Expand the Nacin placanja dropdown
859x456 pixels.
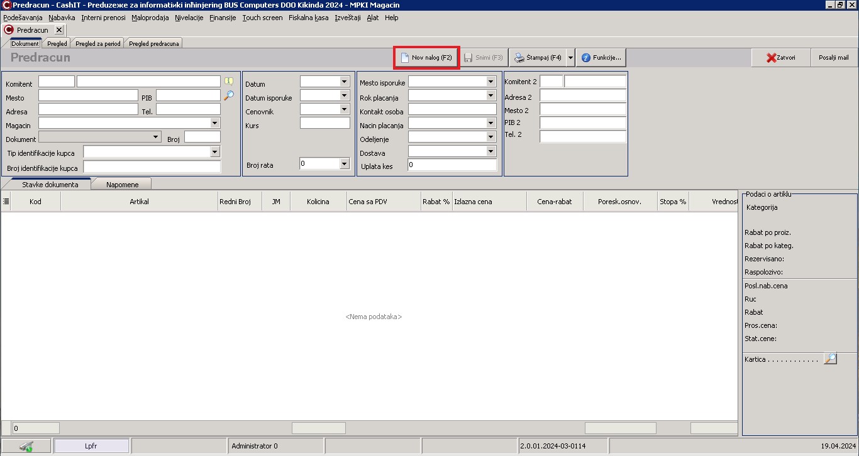tap(491, 123)
